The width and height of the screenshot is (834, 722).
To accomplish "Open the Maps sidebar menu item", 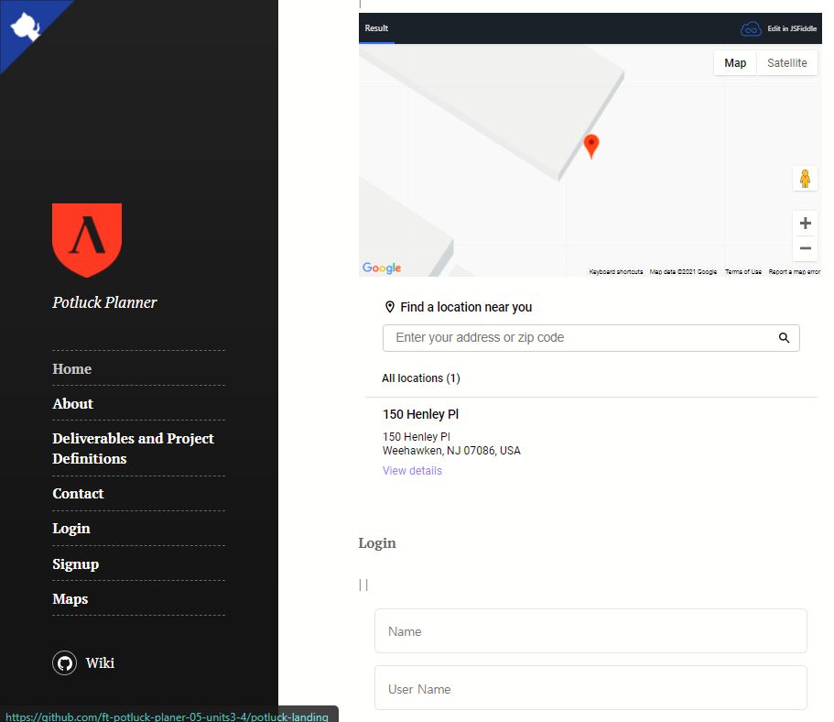I will click(70, 599).
